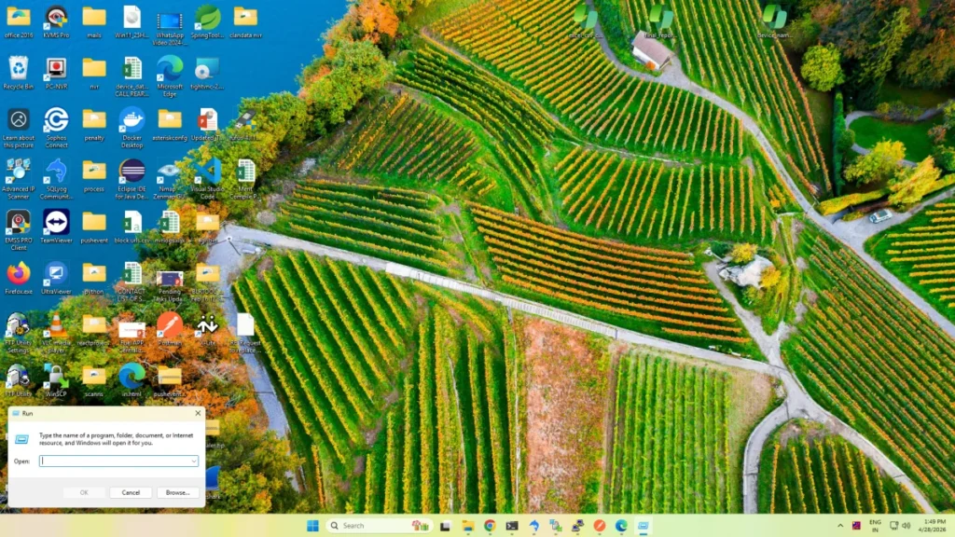The image size is (955, 537).
Task: Expand the Open field dropdown arrow
Action: pos(193,461)
